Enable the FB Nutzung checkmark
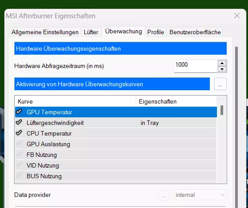The width and height of the screenshot is (248, 208). [19, 154]
